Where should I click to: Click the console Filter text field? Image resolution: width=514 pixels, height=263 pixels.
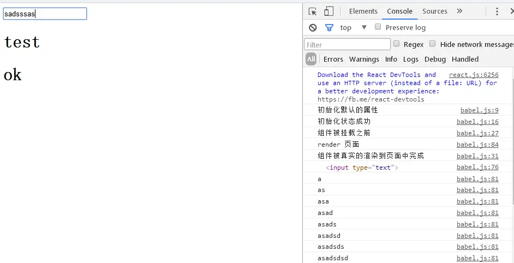tap(347, 44)
